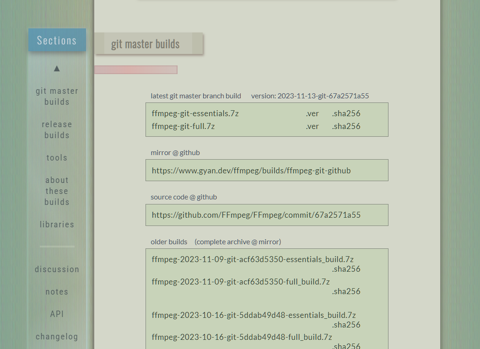Download 2023-11-09 acf63d5350 full build
Image resolution: width=480 pixels, height=349 pixels.
[241, 282]
